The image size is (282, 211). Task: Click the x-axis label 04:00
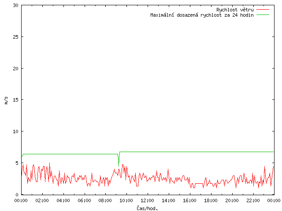(63, 200)
